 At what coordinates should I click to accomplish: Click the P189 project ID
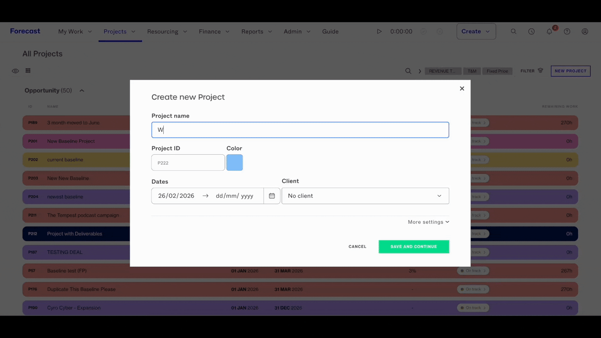(x=33, y=123)
